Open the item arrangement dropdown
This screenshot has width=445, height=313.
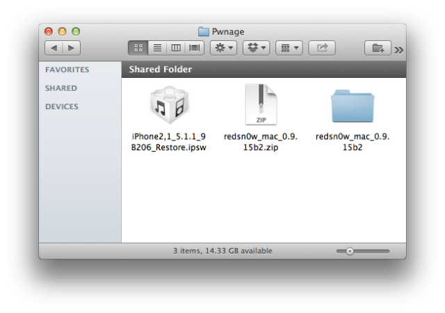coord(289,48)
